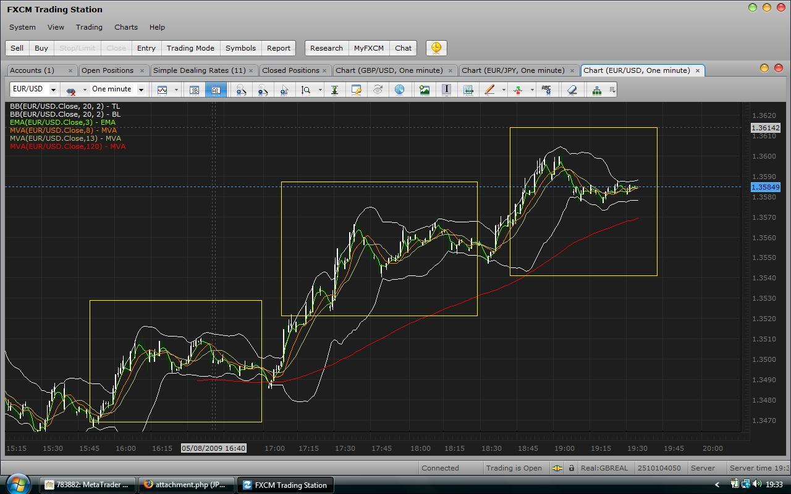This screenshot has width=791, height=494.
Task: Open the Windows Start menu orb
Action: 17,484
